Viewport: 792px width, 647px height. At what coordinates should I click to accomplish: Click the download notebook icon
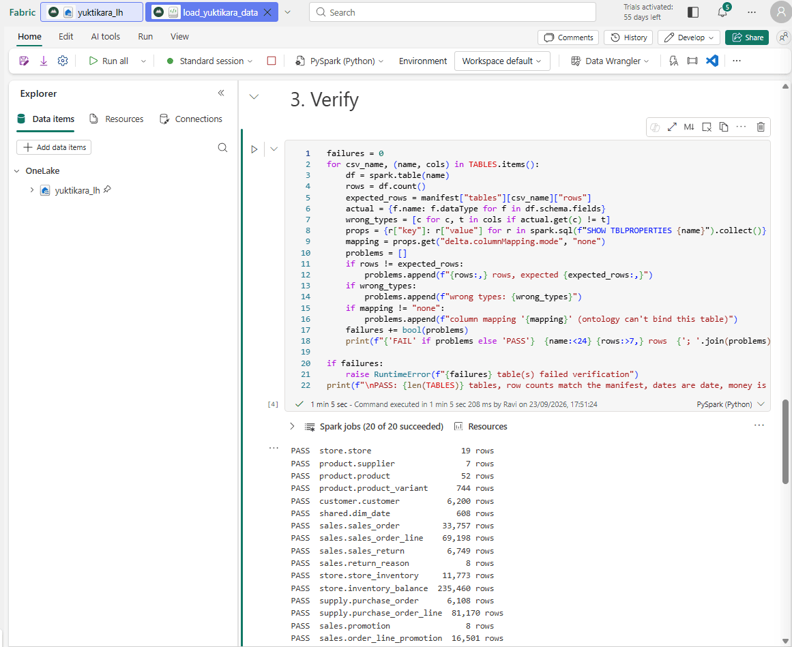pos(44,61)
